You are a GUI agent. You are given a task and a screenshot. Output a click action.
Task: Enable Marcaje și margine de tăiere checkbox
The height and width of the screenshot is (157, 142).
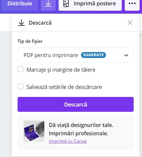coord(21,69)
